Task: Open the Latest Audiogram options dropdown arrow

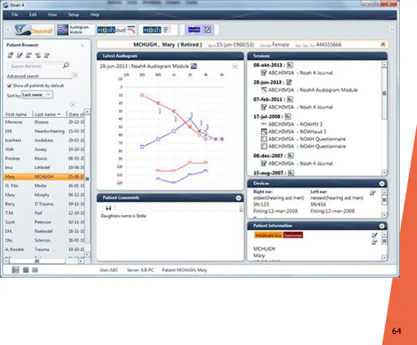Action: point(235,66)
